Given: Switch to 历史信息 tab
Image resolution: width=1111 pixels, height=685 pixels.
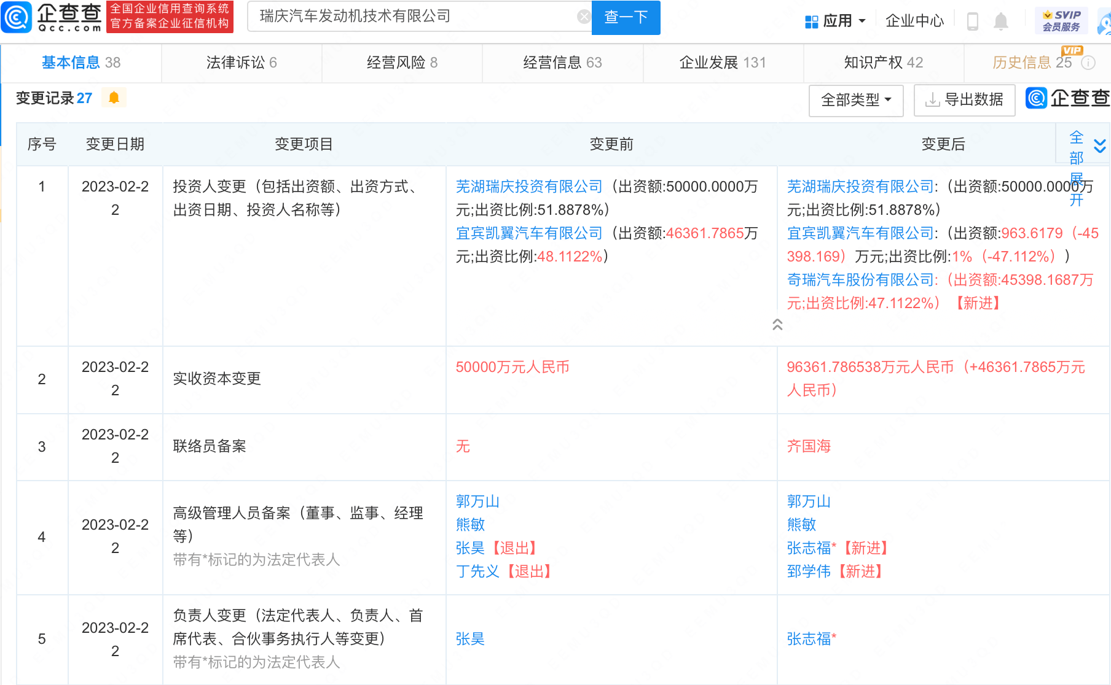Looking at the screenshot, I should [x=1032, y=63].
